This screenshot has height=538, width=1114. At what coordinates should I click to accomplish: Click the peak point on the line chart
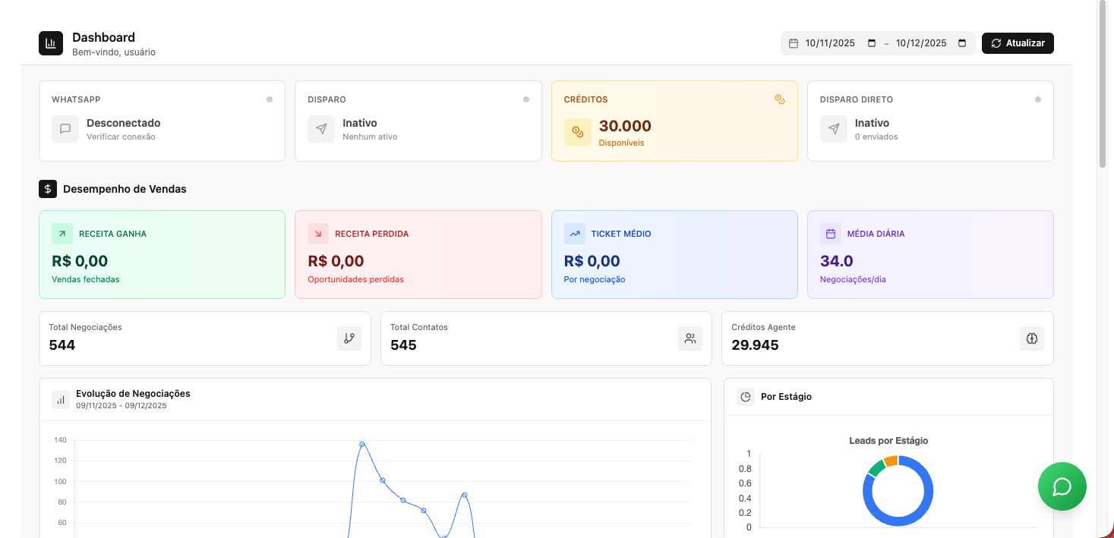pos(362,444)
